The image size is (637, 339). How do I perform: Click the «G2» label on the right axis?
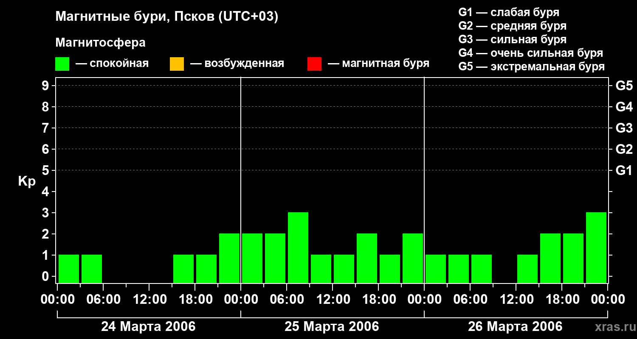[x=624, y=149]
